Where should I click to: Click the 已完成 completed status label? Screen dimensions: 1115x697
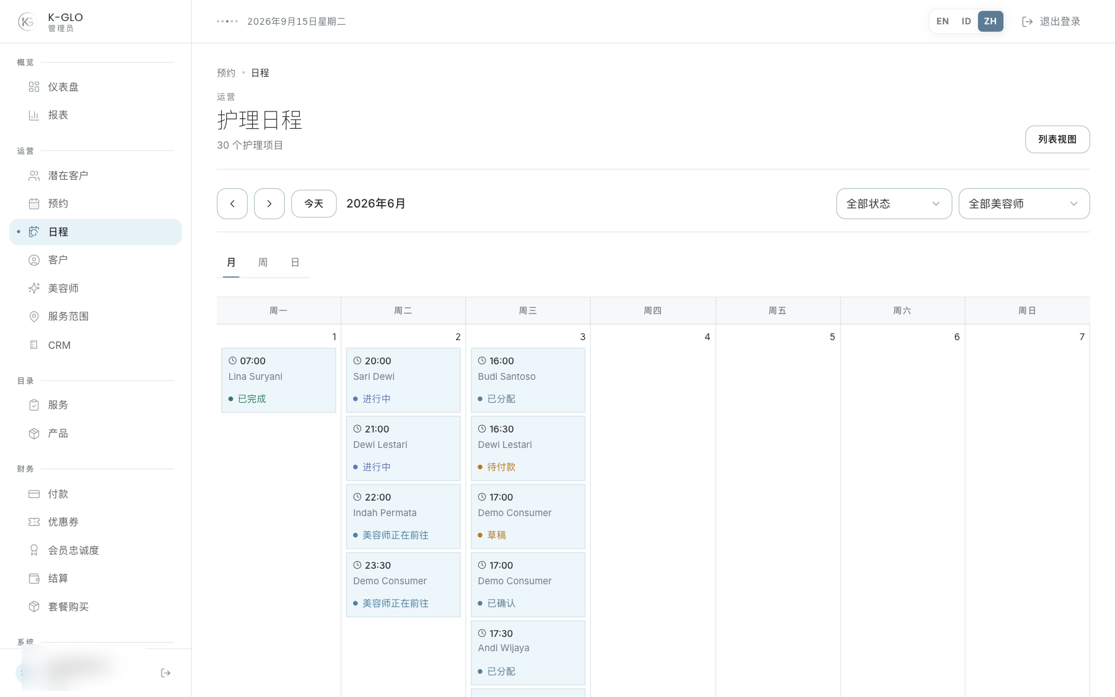click(252, 399)
